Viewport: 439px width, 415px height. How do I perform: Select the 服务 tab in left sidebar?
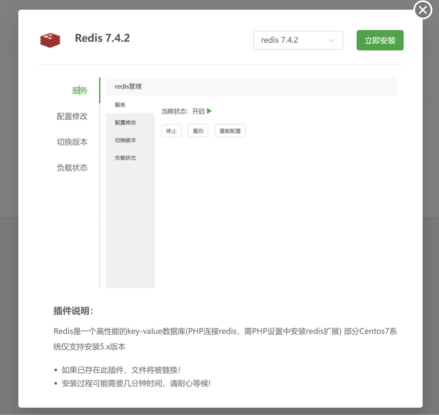pos(80,90)
